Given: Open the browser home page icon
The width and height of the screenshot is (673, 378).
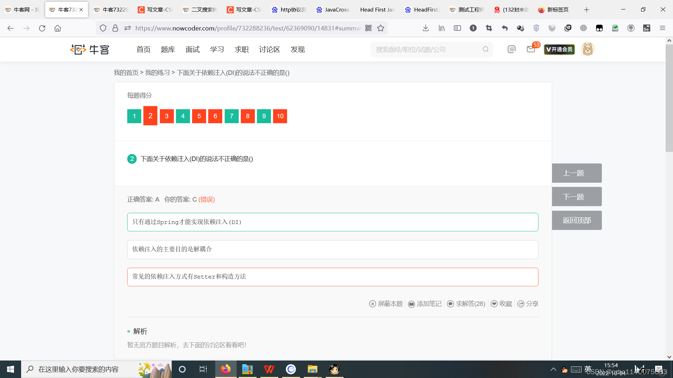Looking at the screenshot, I should click(57, 28).
